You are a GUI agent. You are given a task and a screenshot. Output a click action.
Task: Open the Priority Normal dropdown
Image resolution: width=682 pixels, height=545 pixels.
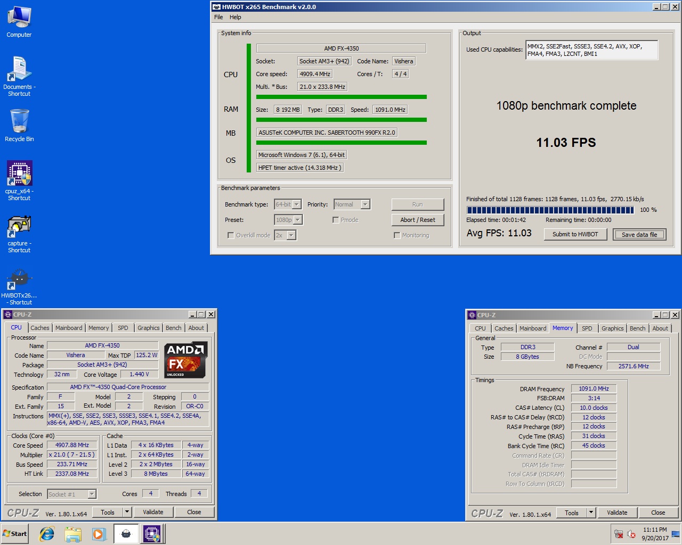[365, 204]
